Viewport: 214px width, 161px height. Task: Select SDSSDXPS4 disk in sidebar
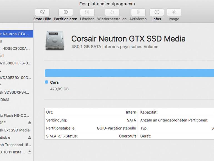click(x=17, y=92)
